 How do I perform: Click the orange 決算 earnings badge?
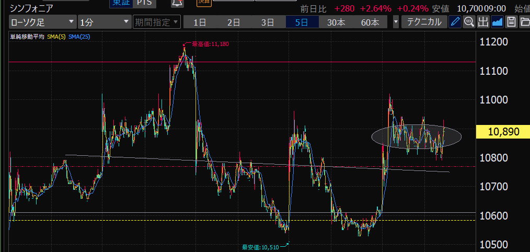[x=204, y=2]
